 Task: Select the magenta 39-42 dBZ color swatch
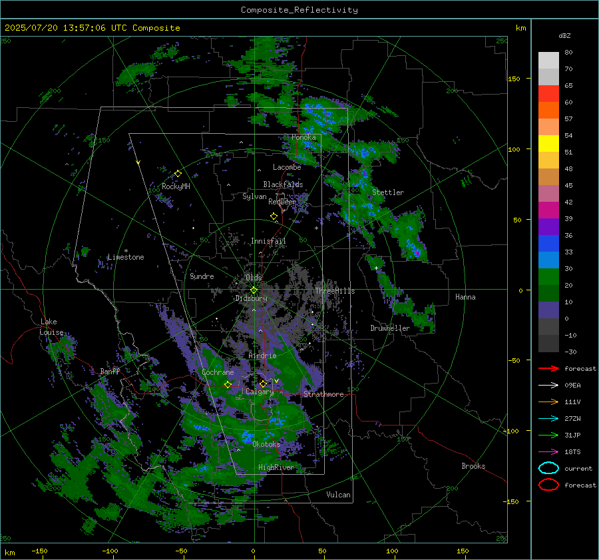tap(548, 210)
